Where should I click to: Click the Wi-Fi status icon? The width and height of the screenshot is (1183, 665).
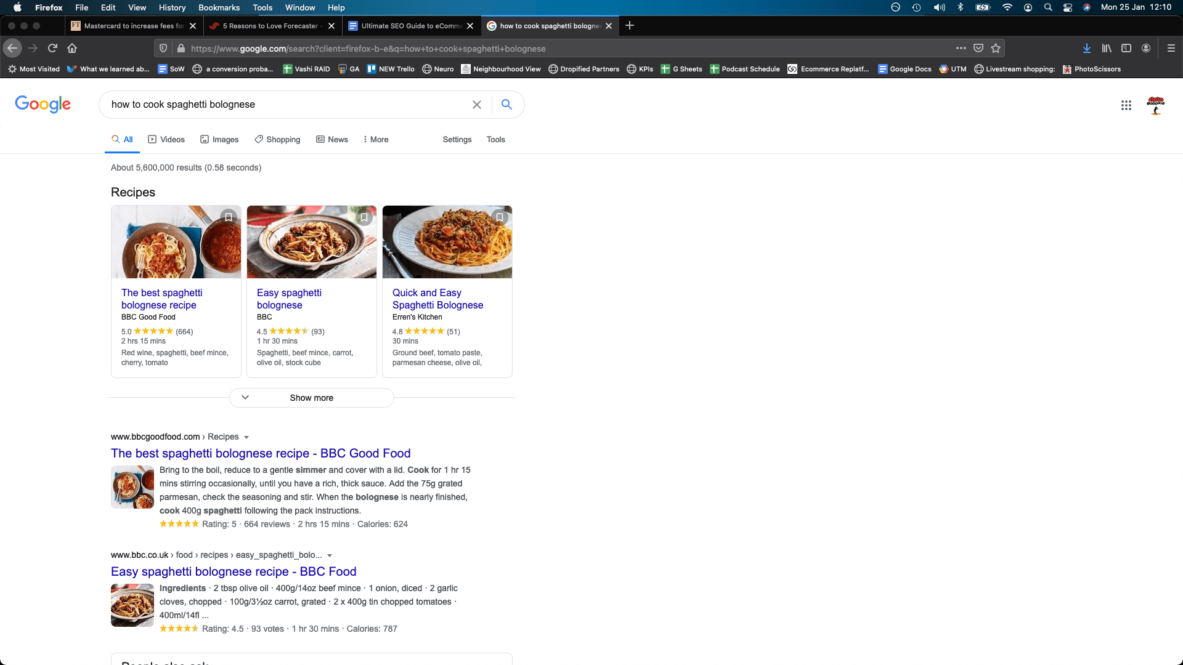coord(1007,7)
